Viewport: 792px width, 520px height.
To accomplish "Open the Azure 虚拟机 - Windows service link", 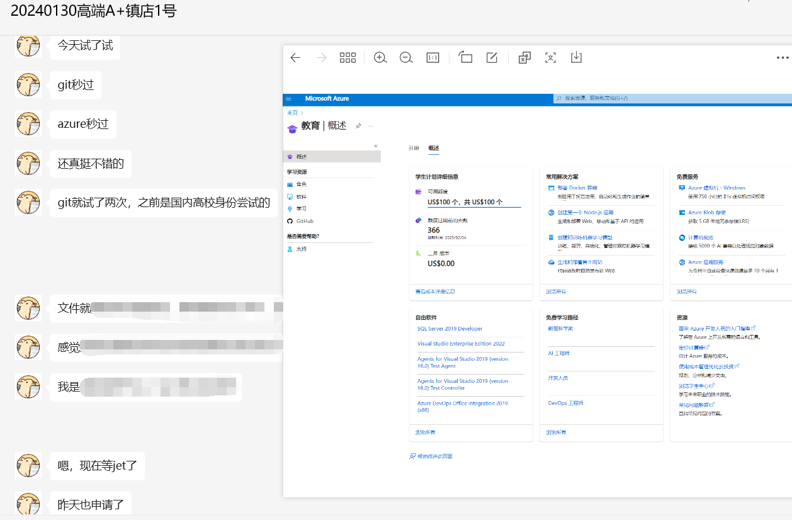I will click(x=716, y=188).
